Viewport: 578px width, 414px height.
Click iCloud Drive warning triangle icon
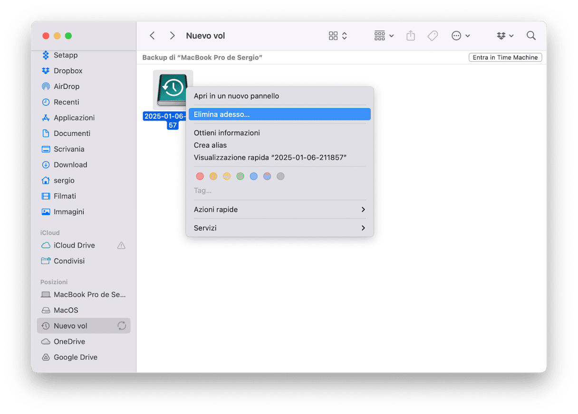(x=121, y=245)
